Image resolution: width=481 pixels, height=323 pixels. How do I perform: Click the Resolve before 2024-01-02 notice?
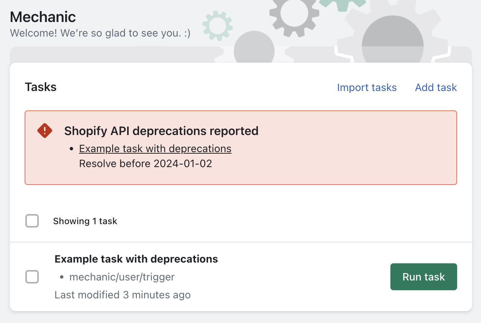pos(145,164)
